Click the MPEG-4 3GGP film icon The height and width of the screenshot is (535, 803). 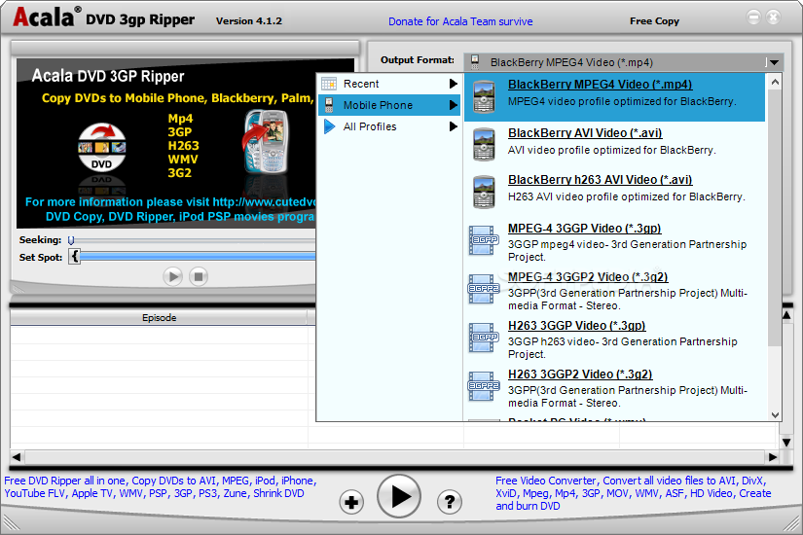(484, 240)
